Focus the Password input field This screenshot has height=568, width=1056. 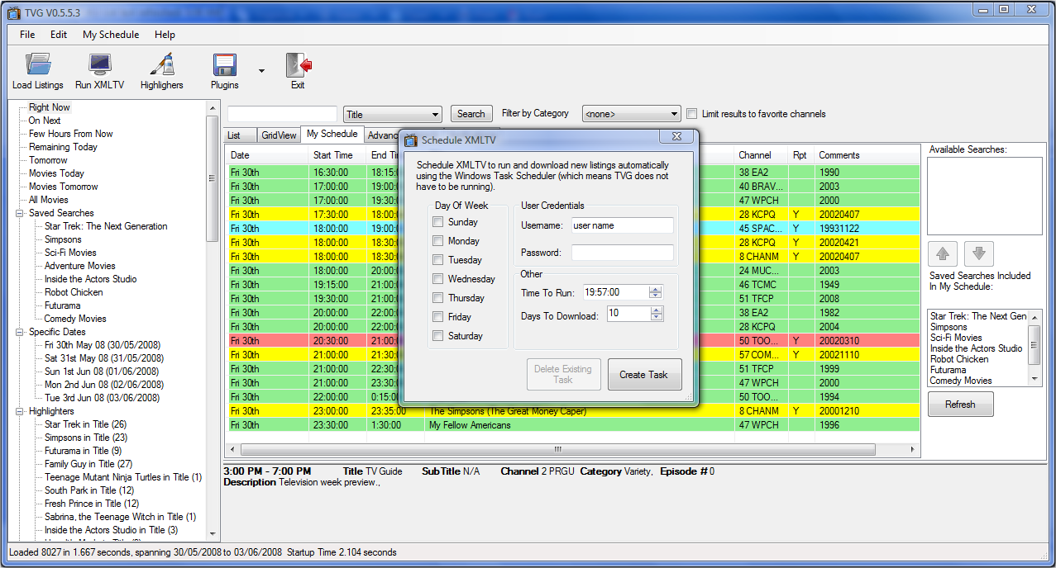[622, 253]
